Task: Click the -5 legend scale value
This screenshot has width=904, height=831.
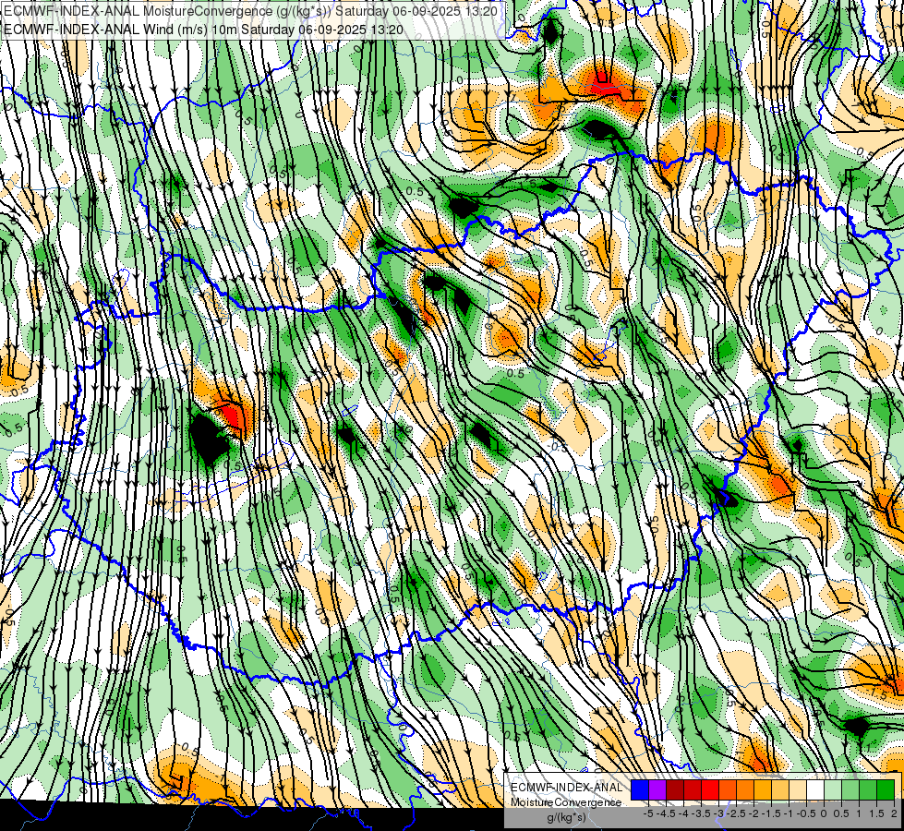Action: (x=648, y=813)
